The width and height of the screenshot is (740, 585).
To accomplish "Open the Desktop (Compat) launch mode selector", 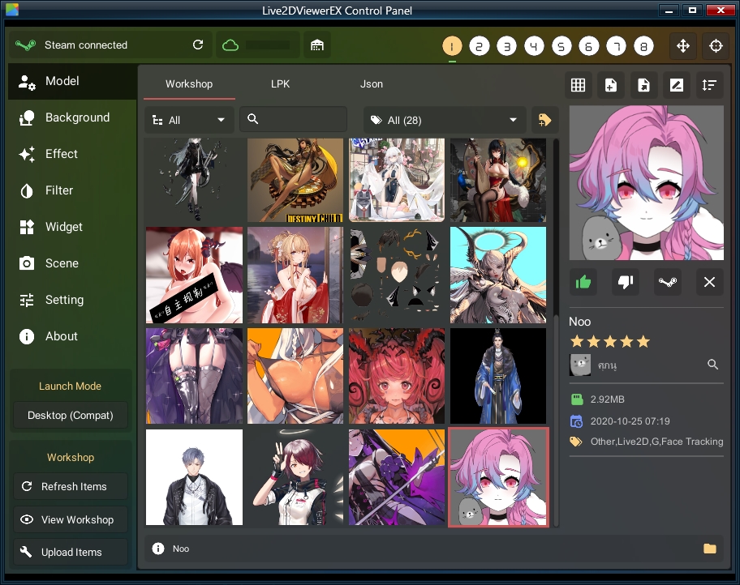I will pyautogui.click(x=71, y=415).
